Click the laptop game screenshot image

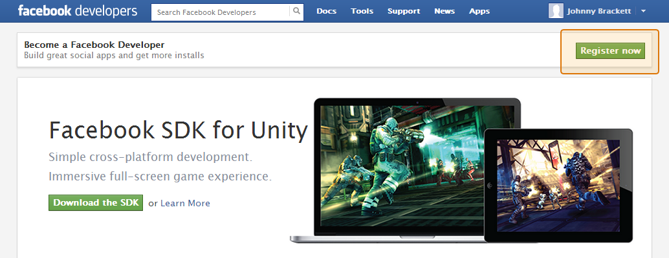pos(417,166)
